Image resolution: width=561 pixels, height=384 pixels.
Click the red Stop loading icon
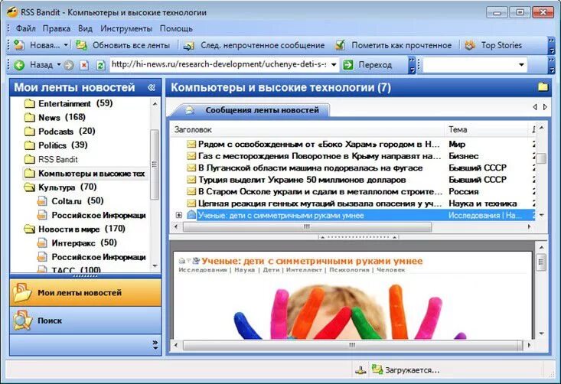click(x=84, y=65)
